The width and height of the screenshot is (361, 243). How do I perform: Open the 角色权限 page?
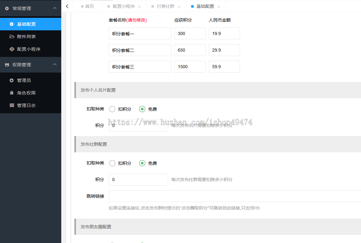pyautogui.click(x=31, y=93)
